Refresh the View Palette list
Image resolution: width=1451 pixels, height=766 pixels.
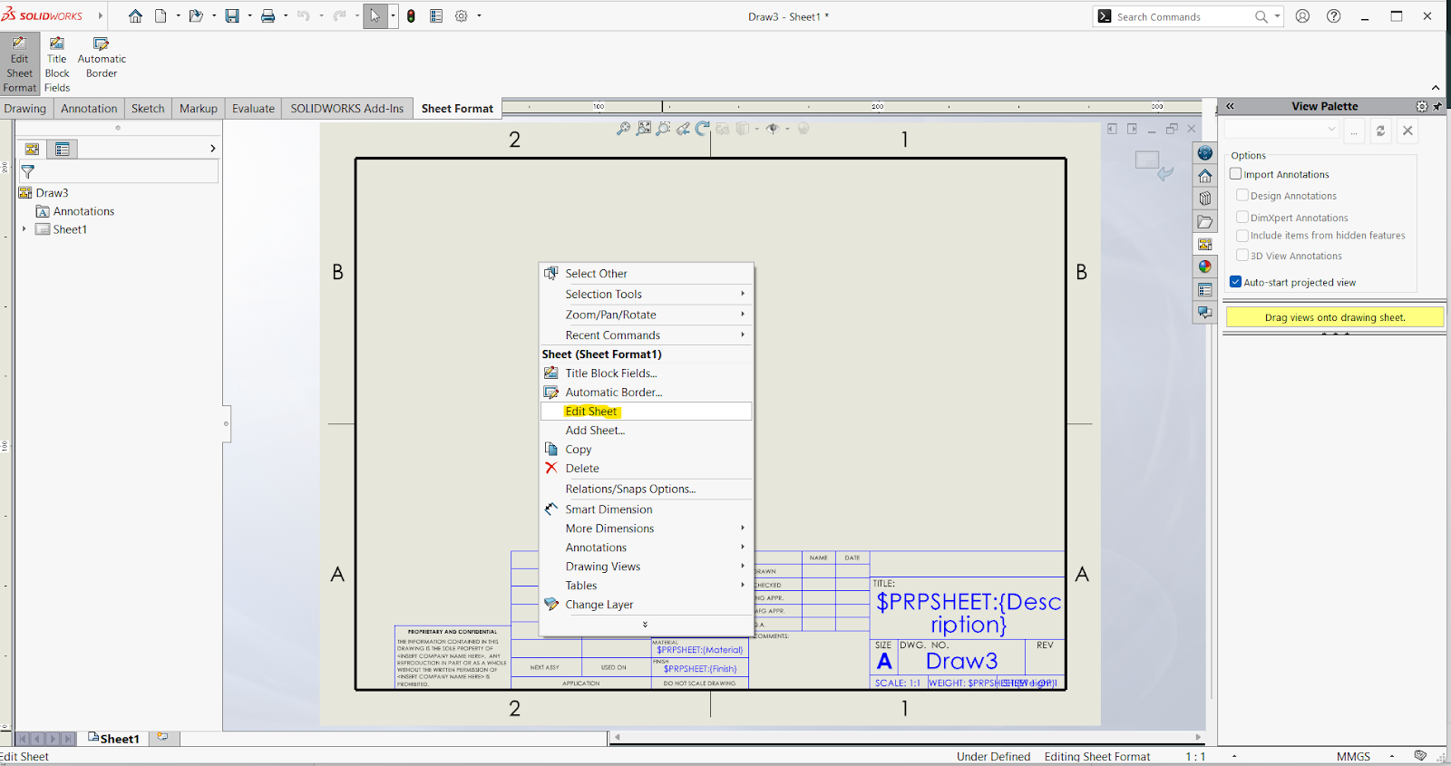point(1380,131)
